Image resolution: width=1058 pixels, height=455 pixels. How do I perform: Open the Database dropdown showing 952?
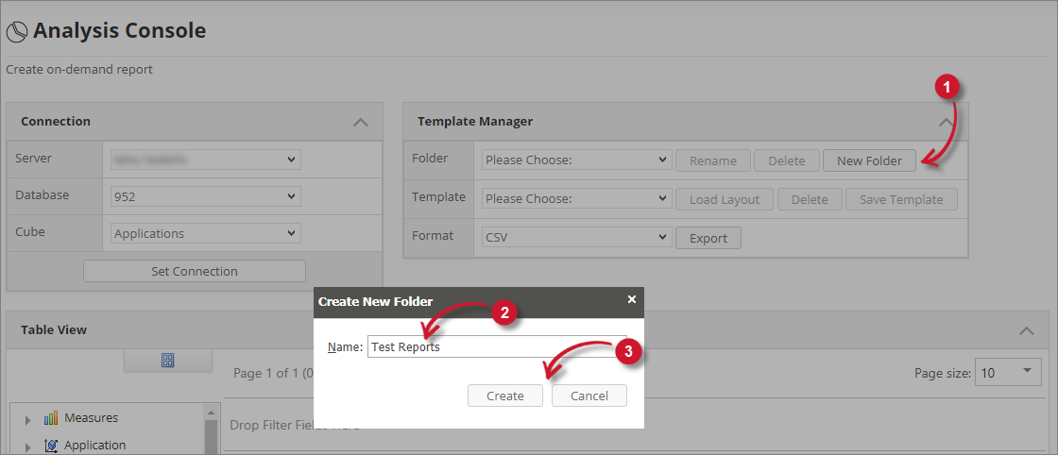206,196
